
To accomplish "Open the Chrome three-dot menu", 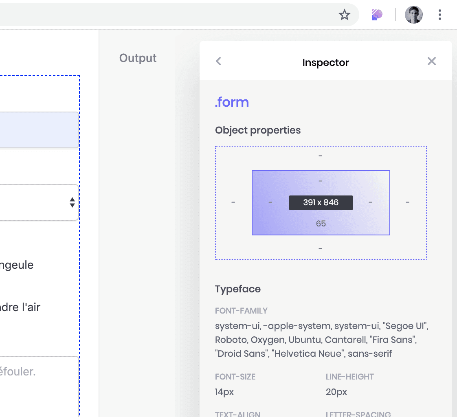I will point(439,15).
